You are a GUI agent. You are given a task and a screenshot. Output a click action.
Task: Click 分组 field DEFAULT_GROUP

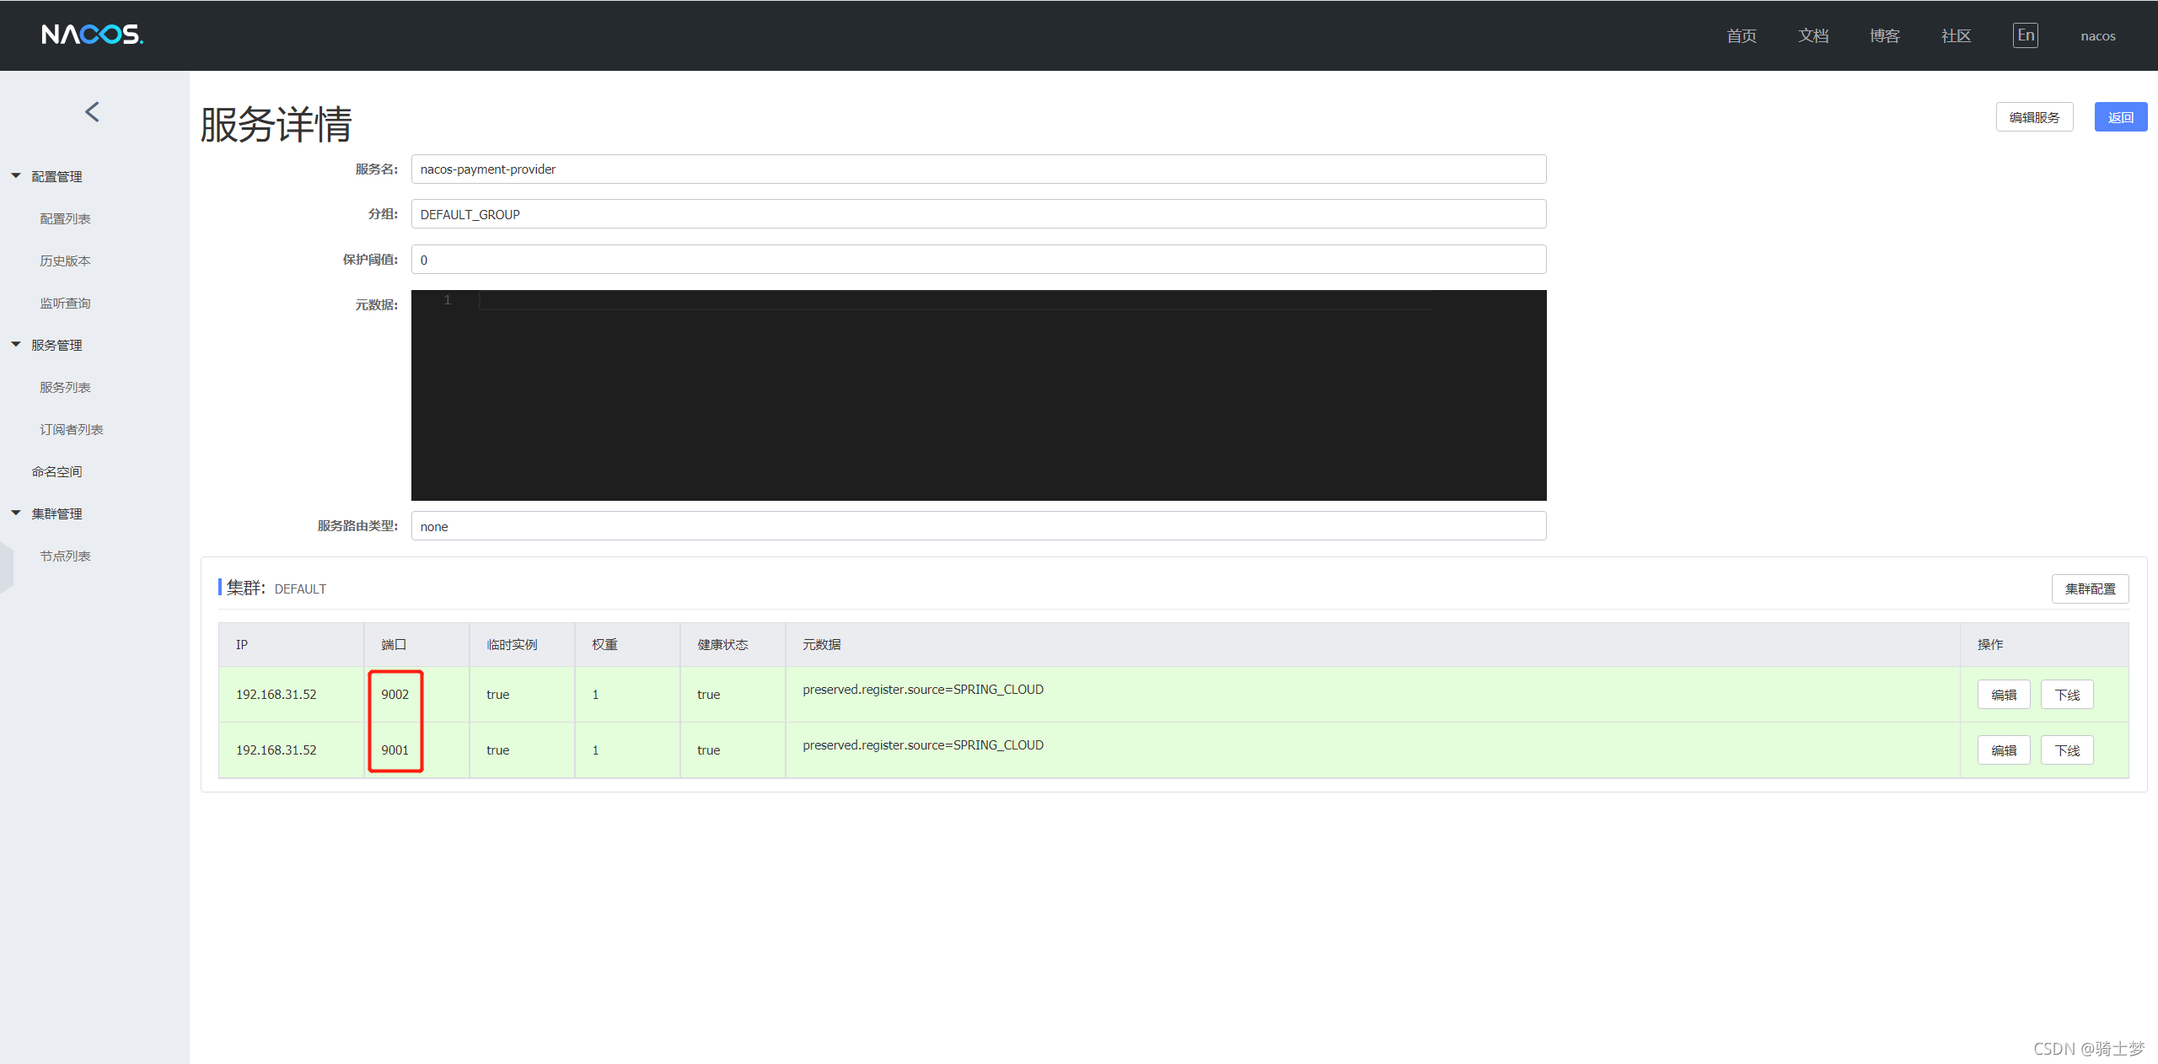[x=979, y=214]
